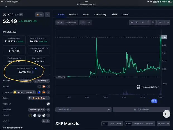Open Volume (24h) info tooltip icon
The height and width of the screenshot is (130, 173).
tap(43, 38)
